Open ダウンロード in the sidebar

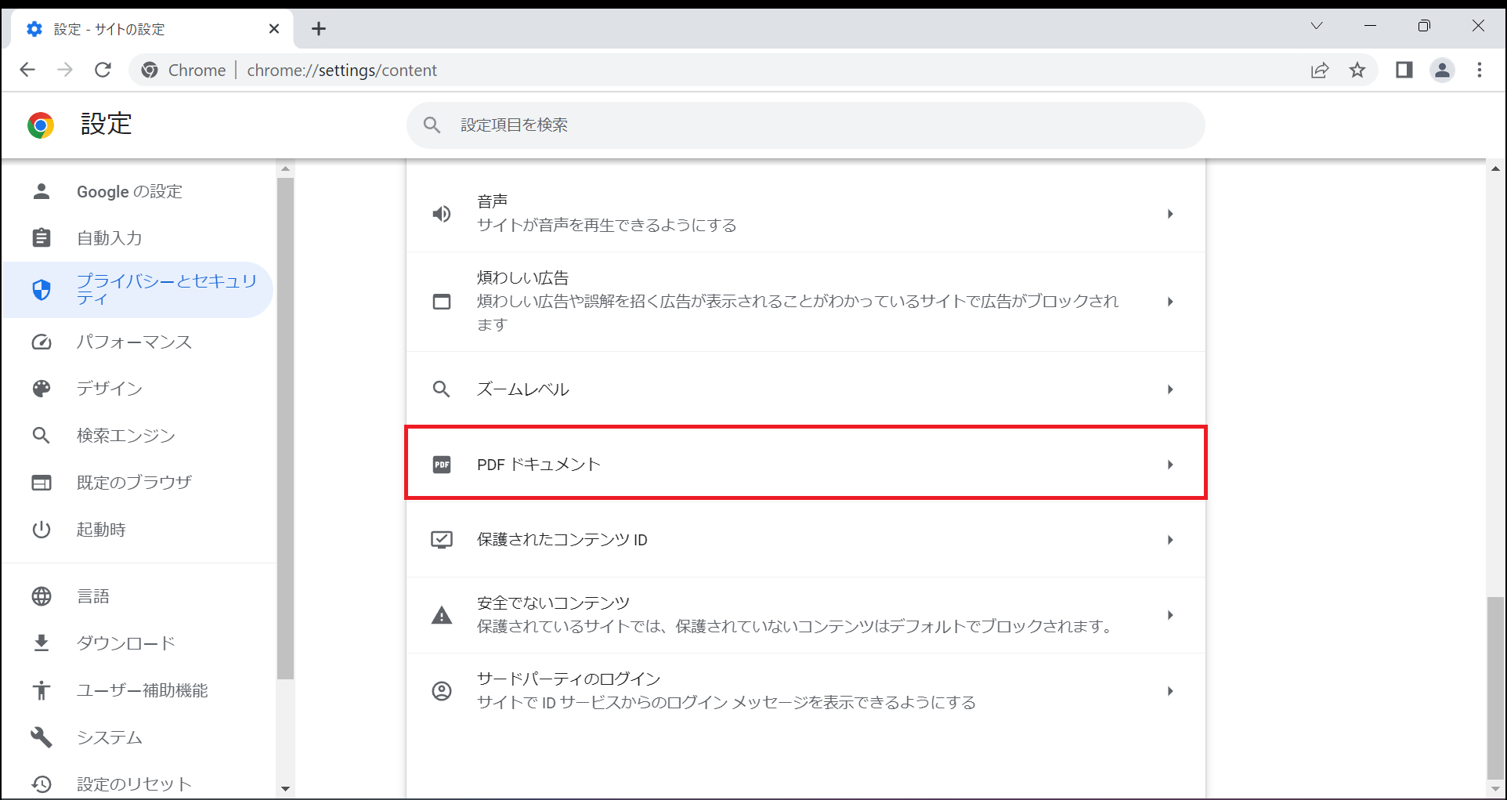[x=125, y=643]
